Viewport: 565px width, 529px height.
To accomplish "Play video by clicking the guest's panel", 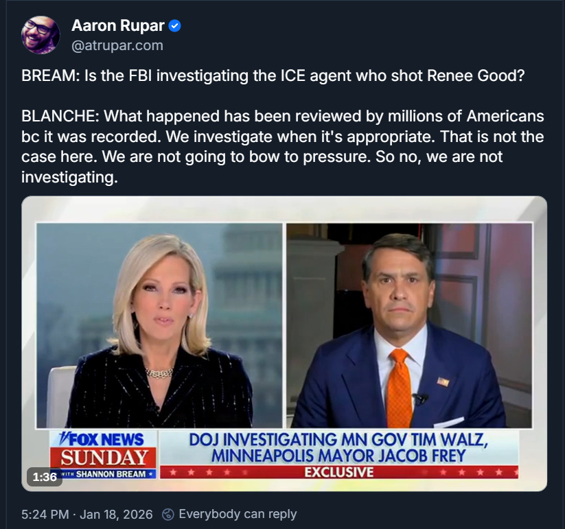I will click(409, 325).
